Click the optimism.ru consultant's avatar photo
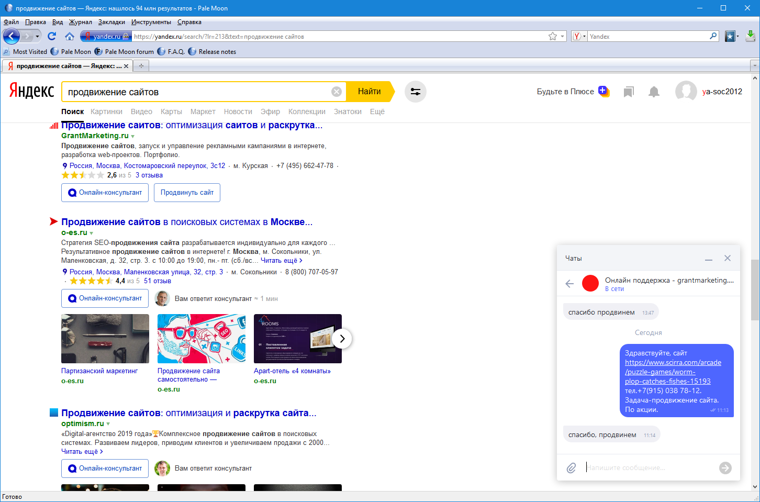760x502 pixels. [162, 468]
